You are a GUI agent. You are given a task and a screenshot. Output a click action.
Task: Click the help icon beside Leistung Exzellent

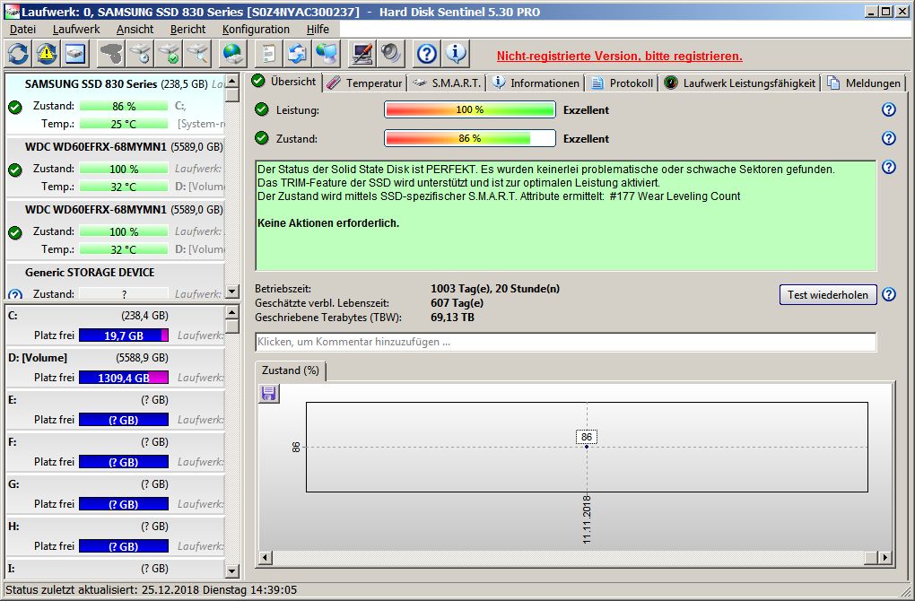[888, 109]
